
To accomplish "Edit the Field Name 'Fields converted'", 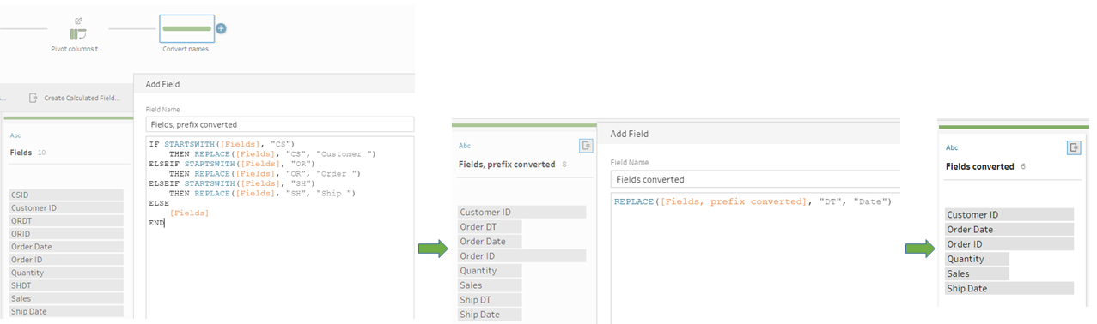I will click(755, 180).
